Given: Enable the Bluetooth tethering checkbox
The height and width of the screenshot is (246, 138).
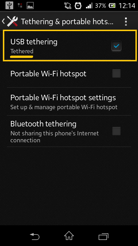Looking at the screenshot, I should click(x=116, y=131).
